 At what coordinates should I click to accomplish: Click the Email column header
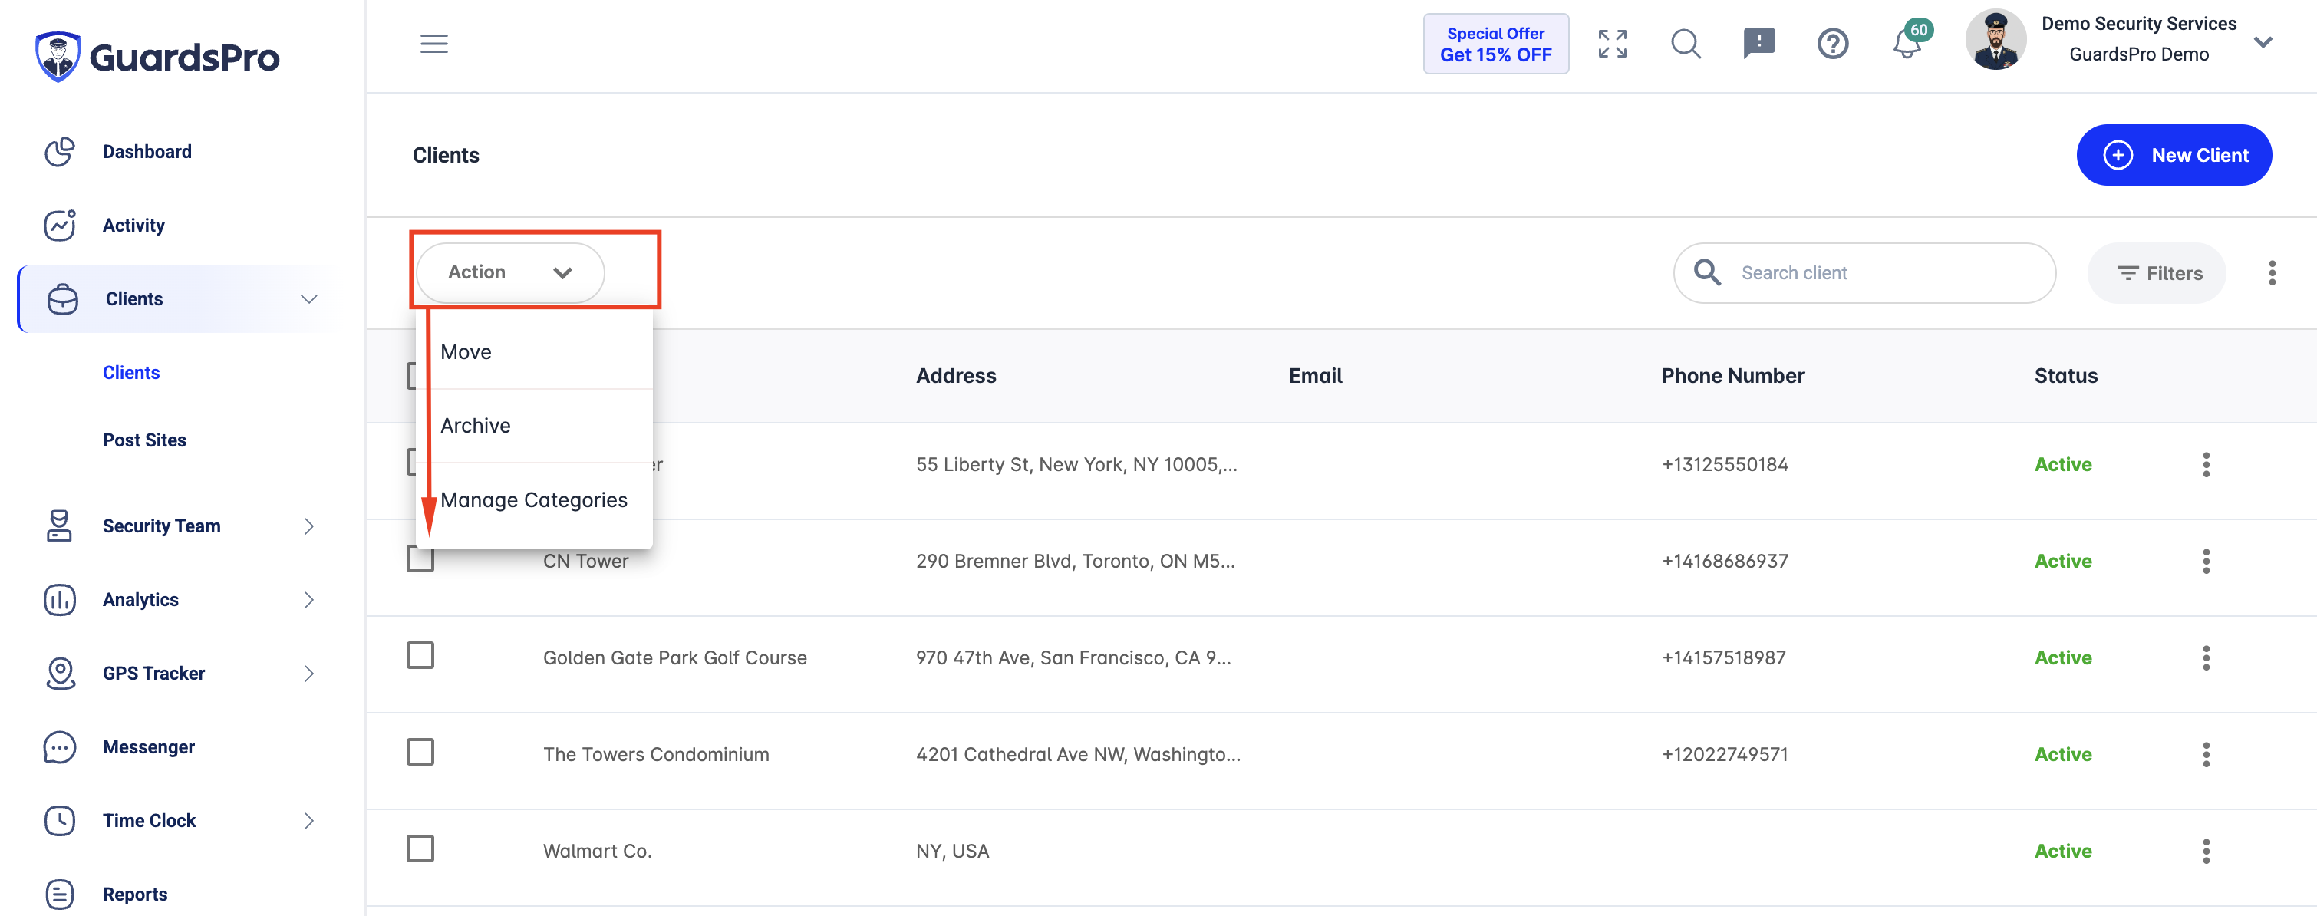(x=1315, y=375)
